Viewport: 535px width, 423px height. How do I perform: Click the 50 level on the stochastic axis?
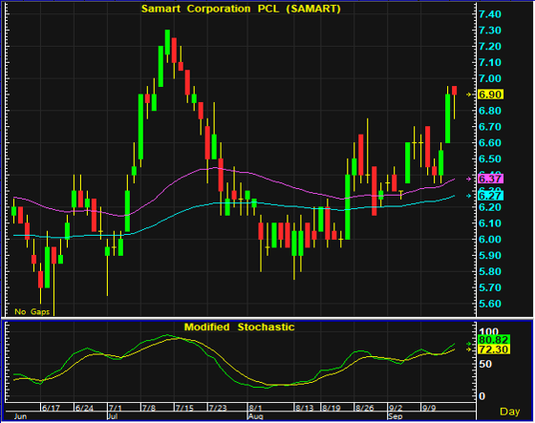(486, 364)
